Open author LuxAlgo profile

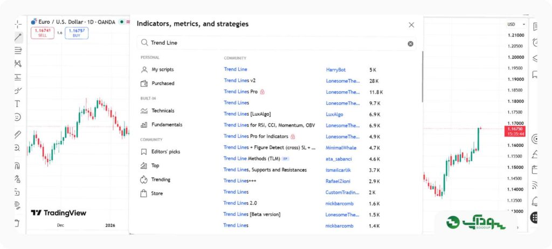pyautogui.click(x=334, y=115)
